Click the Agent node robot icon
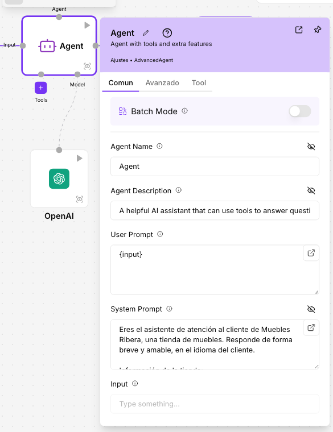Screen dimensions: 333x432 [47, 46]
